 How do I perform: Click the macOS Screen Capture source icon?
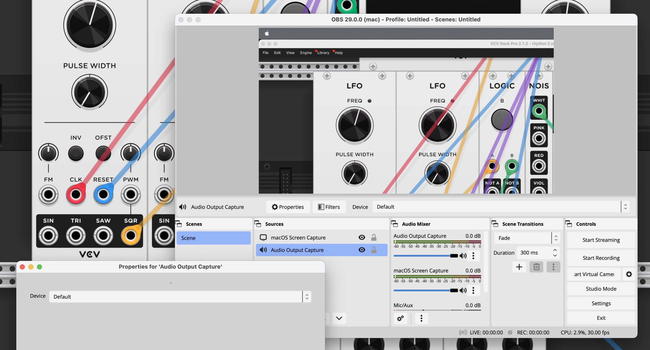tap(263, 237)
